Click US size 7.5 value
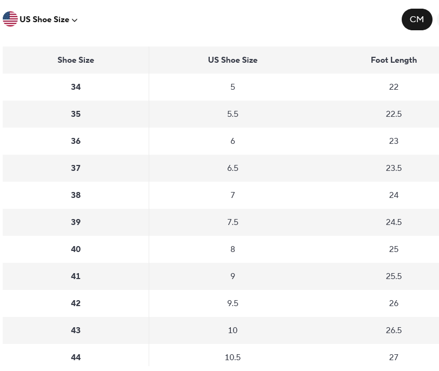This screenshot has height=371, width=439. tap(232, 222)
